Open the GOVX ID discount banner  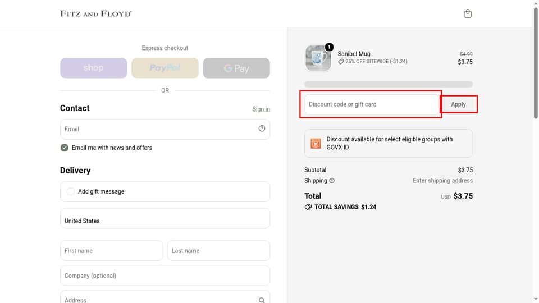coord(389,143)
